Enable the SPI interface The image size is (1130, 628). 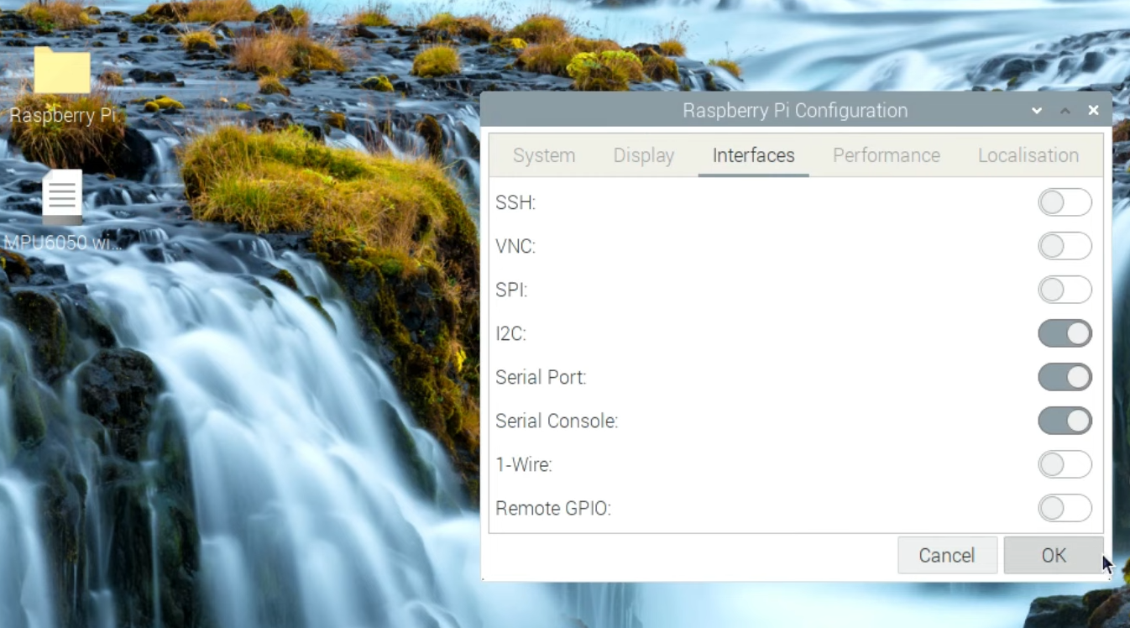point(1065,290)
